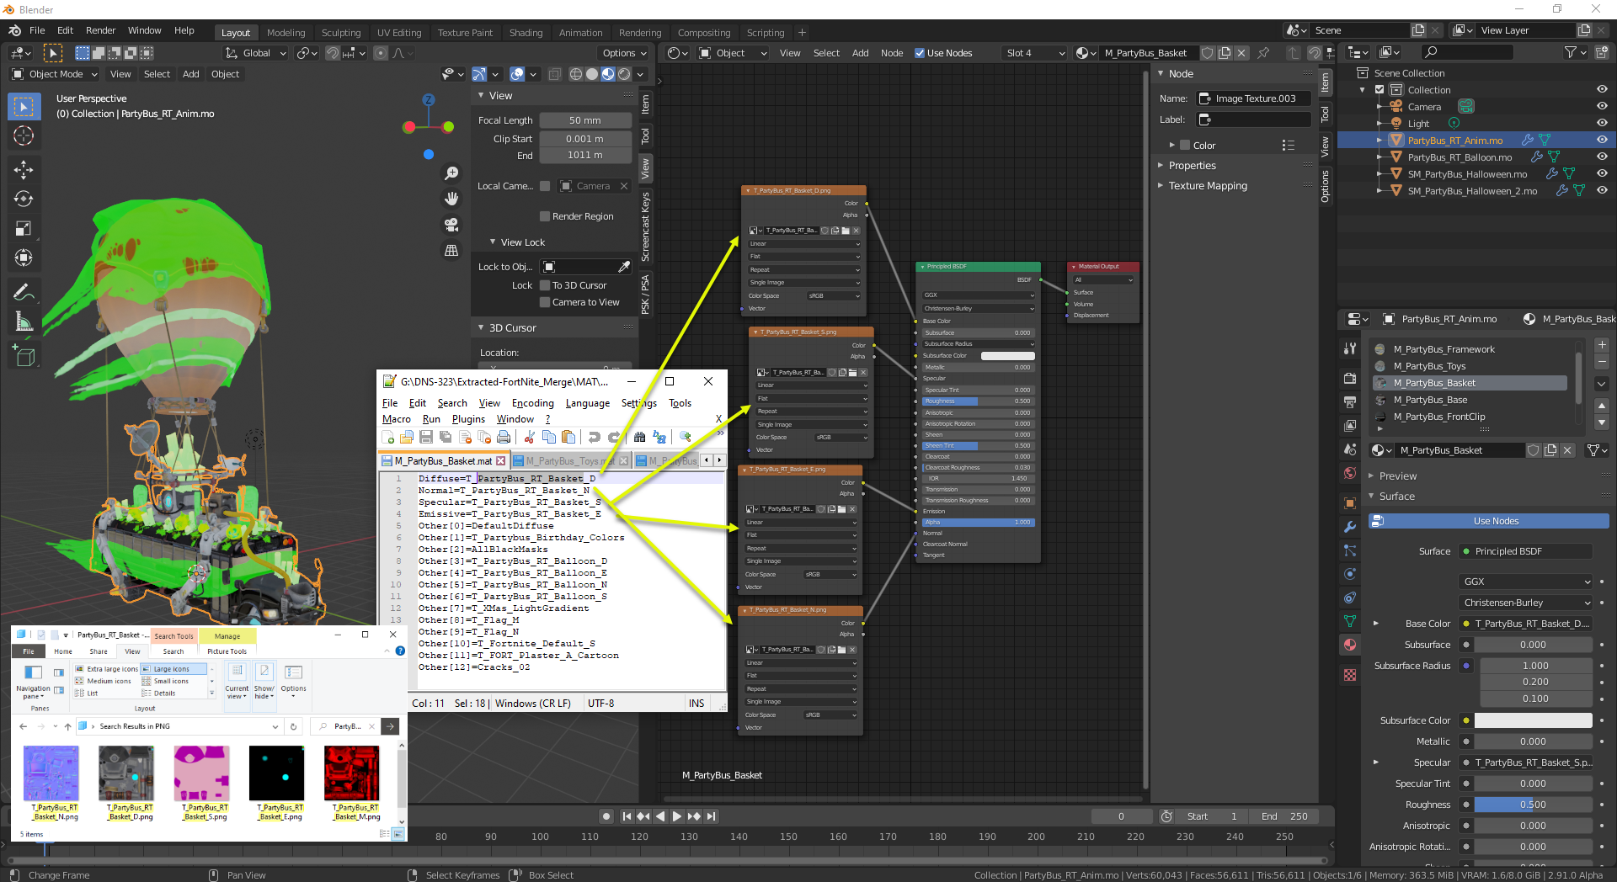Open the Global transform orientation dropdown
This screenshot has width=1617, height=882.
coord(256,53)
